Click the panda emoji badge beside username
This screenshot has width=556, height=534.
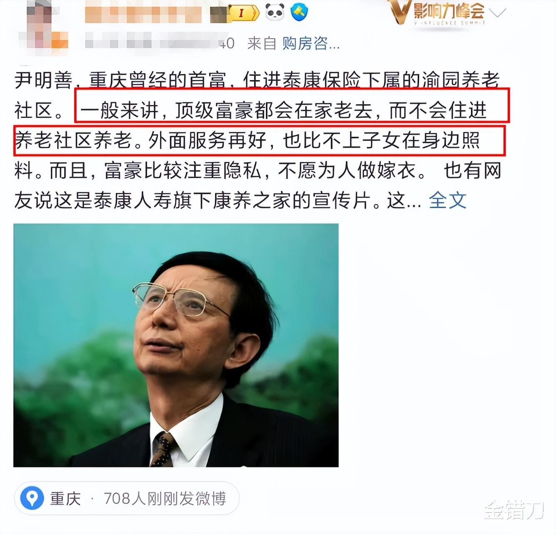click(275, 12)
